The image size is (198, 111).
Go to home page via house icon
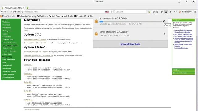click(x=170, y=12)
